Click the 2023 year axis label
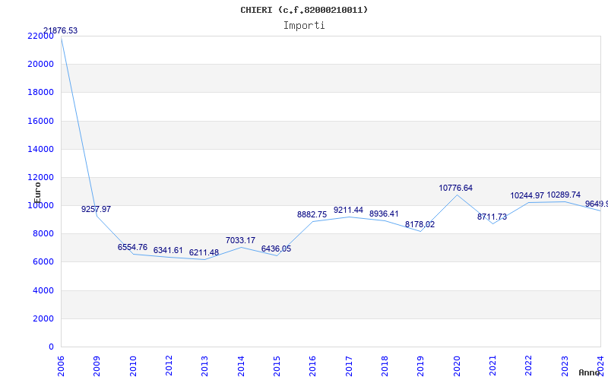The height and width of the screenshot is (380, 608). 565,364
